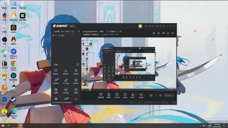The height and width of the screenshot is (128, 228).
Task: Add a 摄像头 camera source
Action: 109,96
